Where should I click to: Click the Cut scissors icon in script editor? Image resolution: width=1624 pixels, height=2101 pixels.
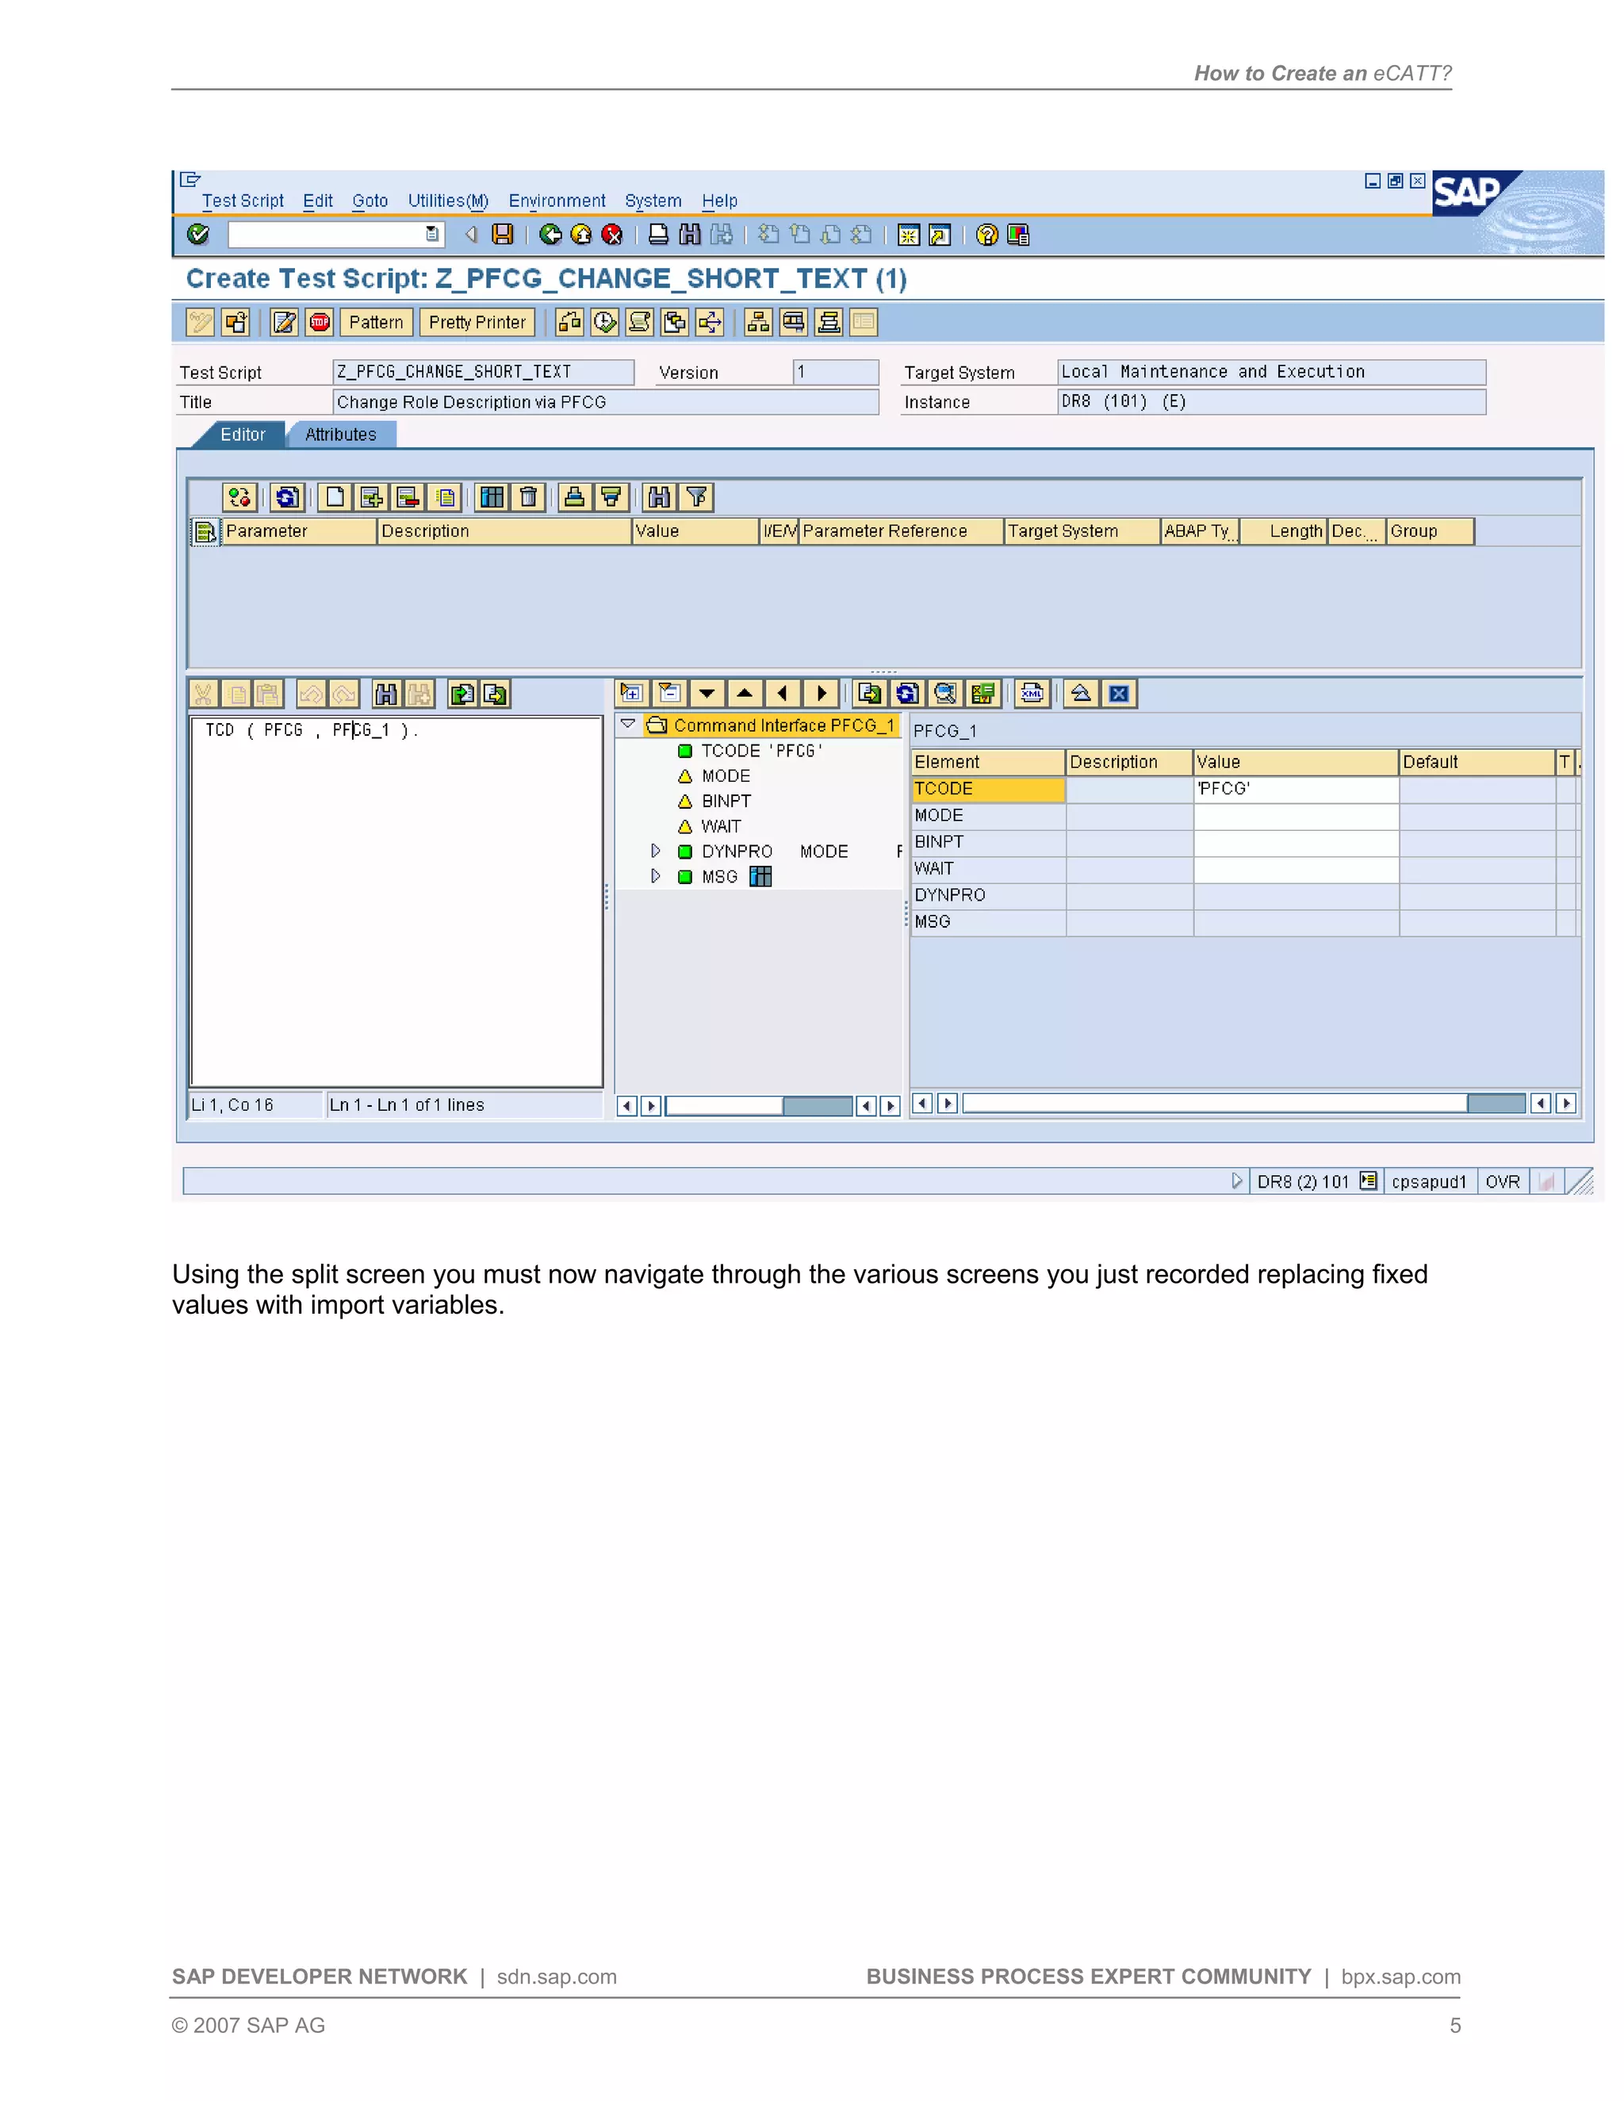click(x=203, y=694)
